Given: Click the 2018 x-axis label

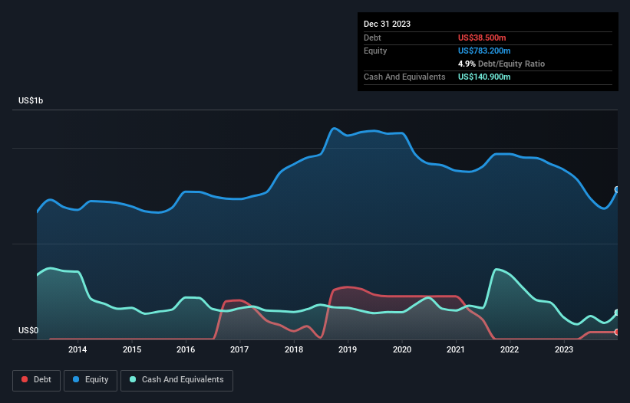Looking at the screenshot, I should click(x=294, y=349).
